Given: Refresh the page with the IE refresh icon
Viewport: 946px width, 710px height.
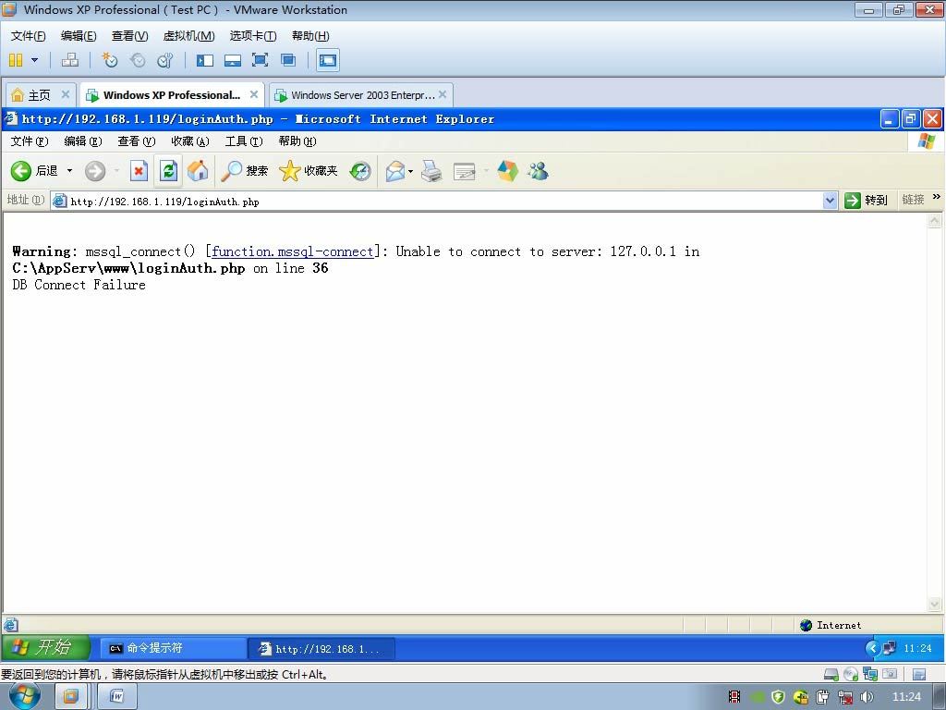Looking at the screenshot, I should coord(168,171).
